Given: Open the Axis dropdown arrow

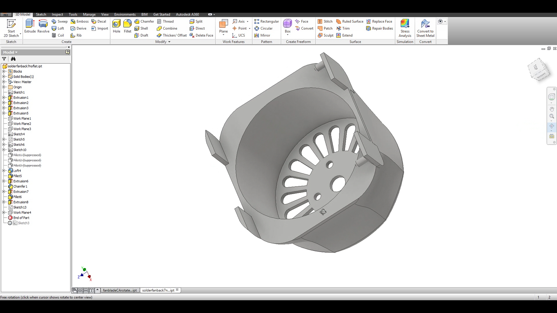Looking at the screenshot, I should click(x=247, y=21).
